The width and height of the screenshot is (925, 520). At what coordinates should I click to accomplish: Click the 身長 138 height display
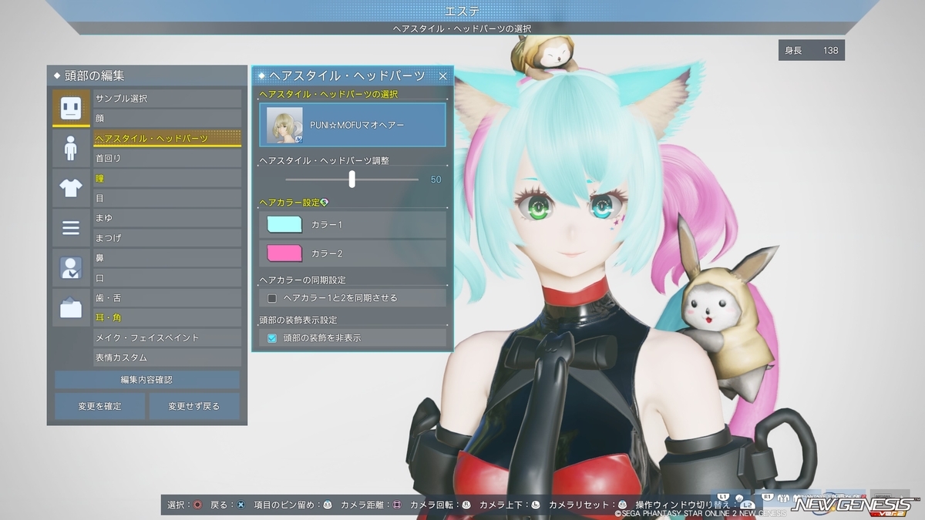click(x=811, y=51)
